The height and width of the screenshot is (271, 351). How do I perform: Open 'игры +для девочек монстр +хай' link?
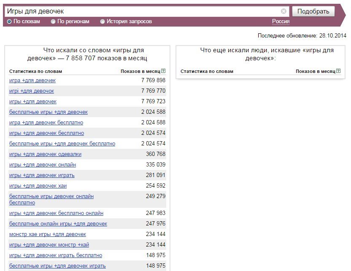point(49,244)
